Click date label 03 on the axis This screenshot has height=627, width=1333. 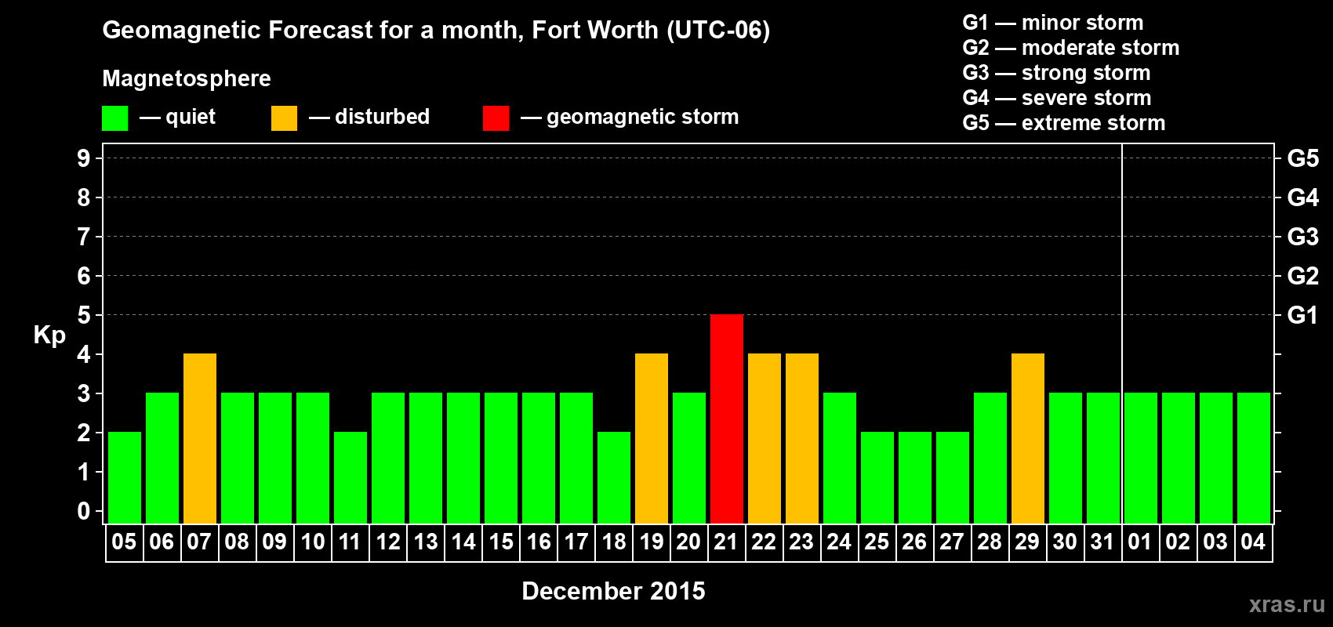coord(1215,542)
